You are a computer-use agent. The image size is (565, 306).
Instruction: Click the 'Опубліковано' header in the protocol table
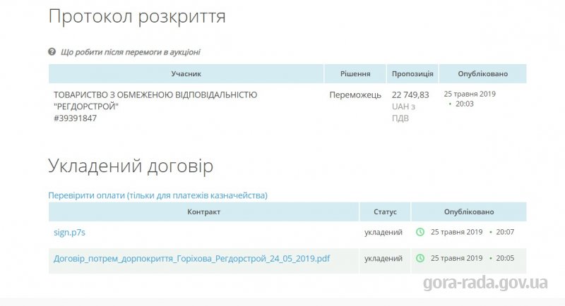pyautogui.click(x=483, y=74)
